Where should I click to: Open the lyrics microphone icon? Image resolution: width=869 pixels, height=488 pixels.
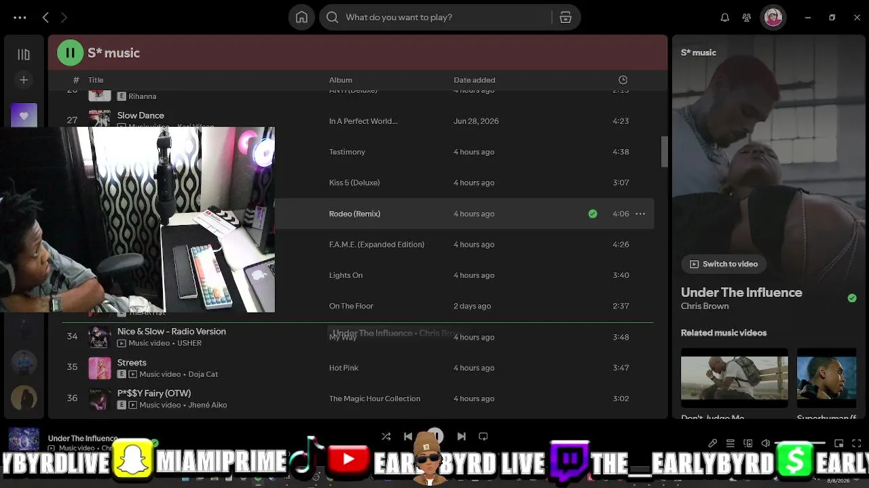point(712,443)
